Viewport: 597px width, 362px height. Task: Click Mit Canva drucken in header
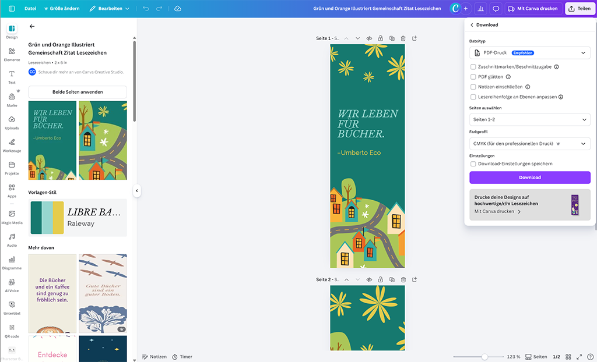(x=533, y=8)
